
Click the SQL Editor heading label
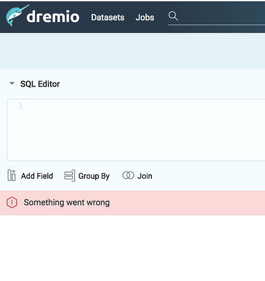pos(40,84)
